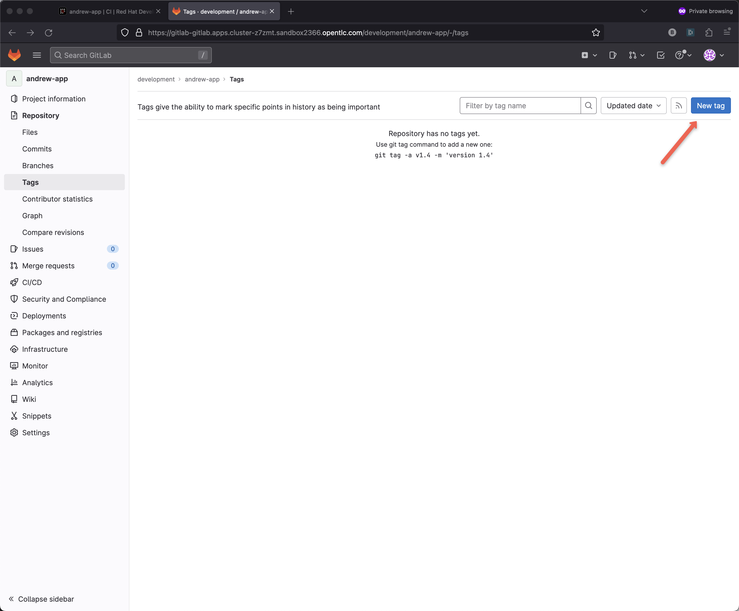Image resolution: width=739 pixels, height=611 pixels.
Task: Expand the Updated date sort dropdown
Action: click(x=633, y=106)
